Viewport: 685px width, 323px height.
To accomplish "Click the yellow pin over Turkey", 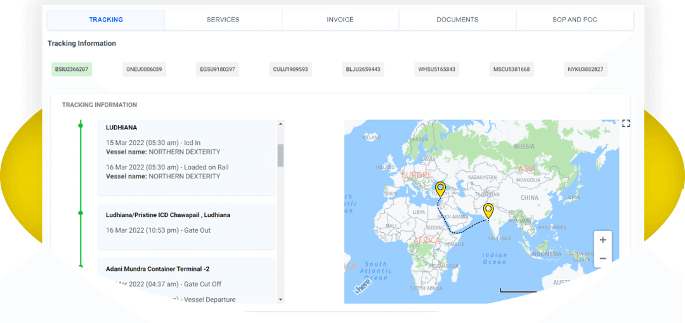I will pyautogui.click(x=440, y=188).
